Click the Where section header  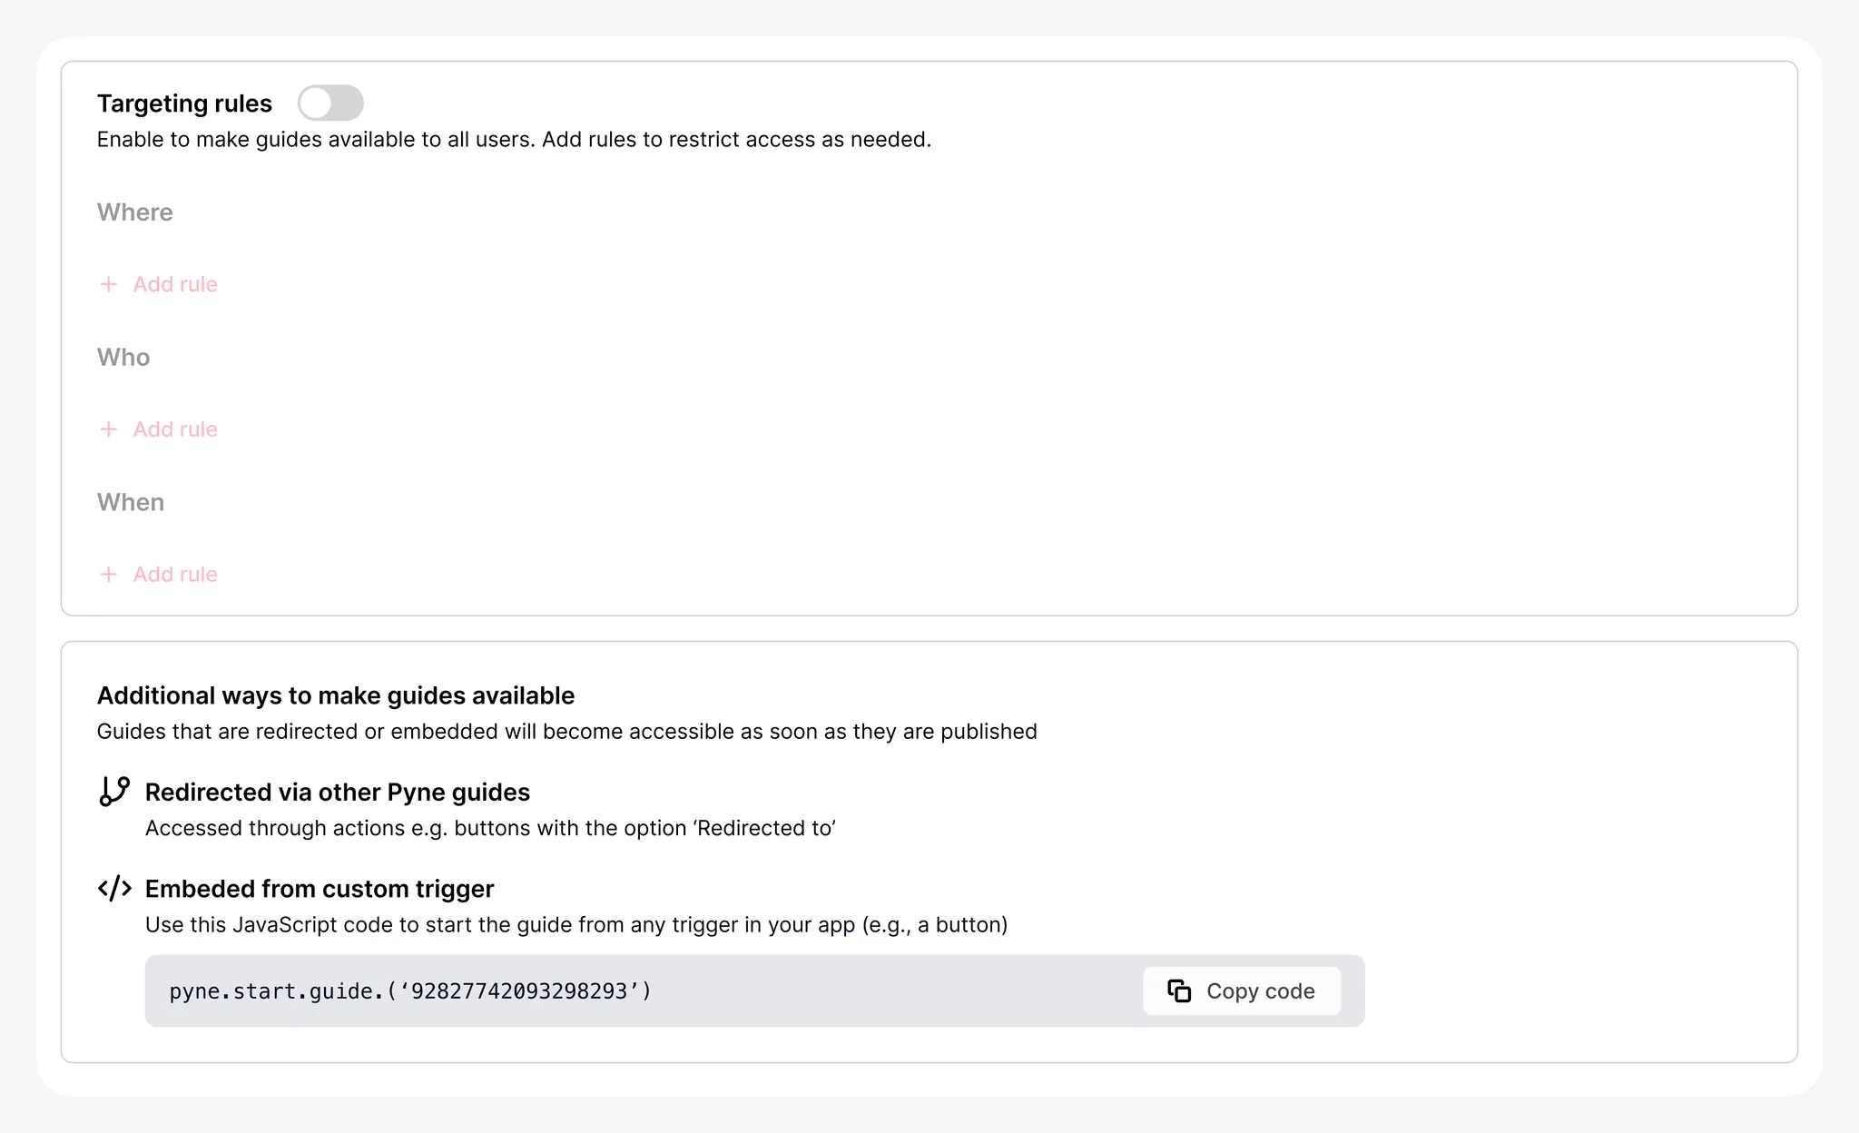coord(134,212)
